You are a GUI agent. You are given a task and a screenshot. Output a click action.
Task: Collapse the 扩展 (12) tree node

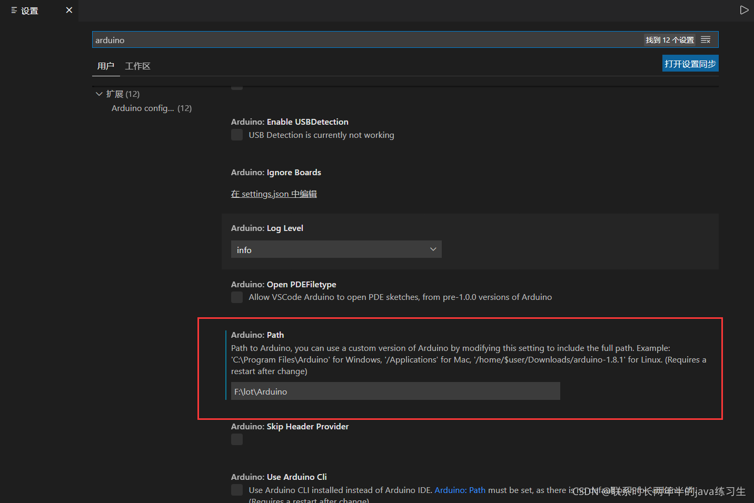click(x=99, y=94)
